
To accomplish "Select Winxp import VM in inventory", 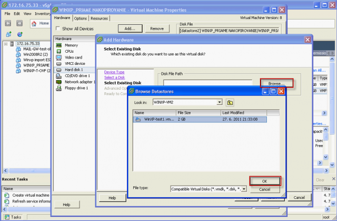I will (36, 60).
